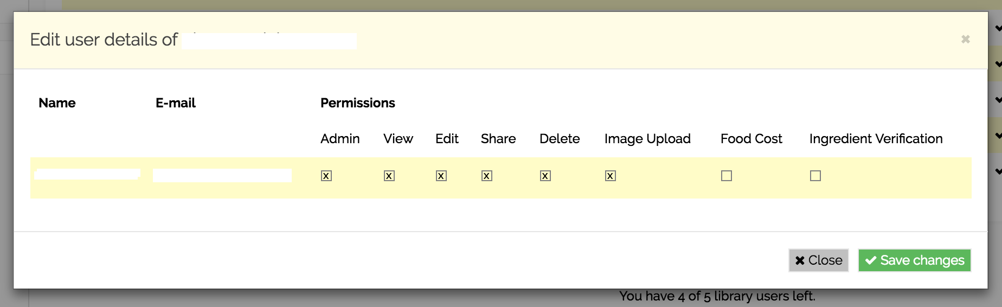Expand the topmost chevron behind the dialog

click(x=998, y=28)
